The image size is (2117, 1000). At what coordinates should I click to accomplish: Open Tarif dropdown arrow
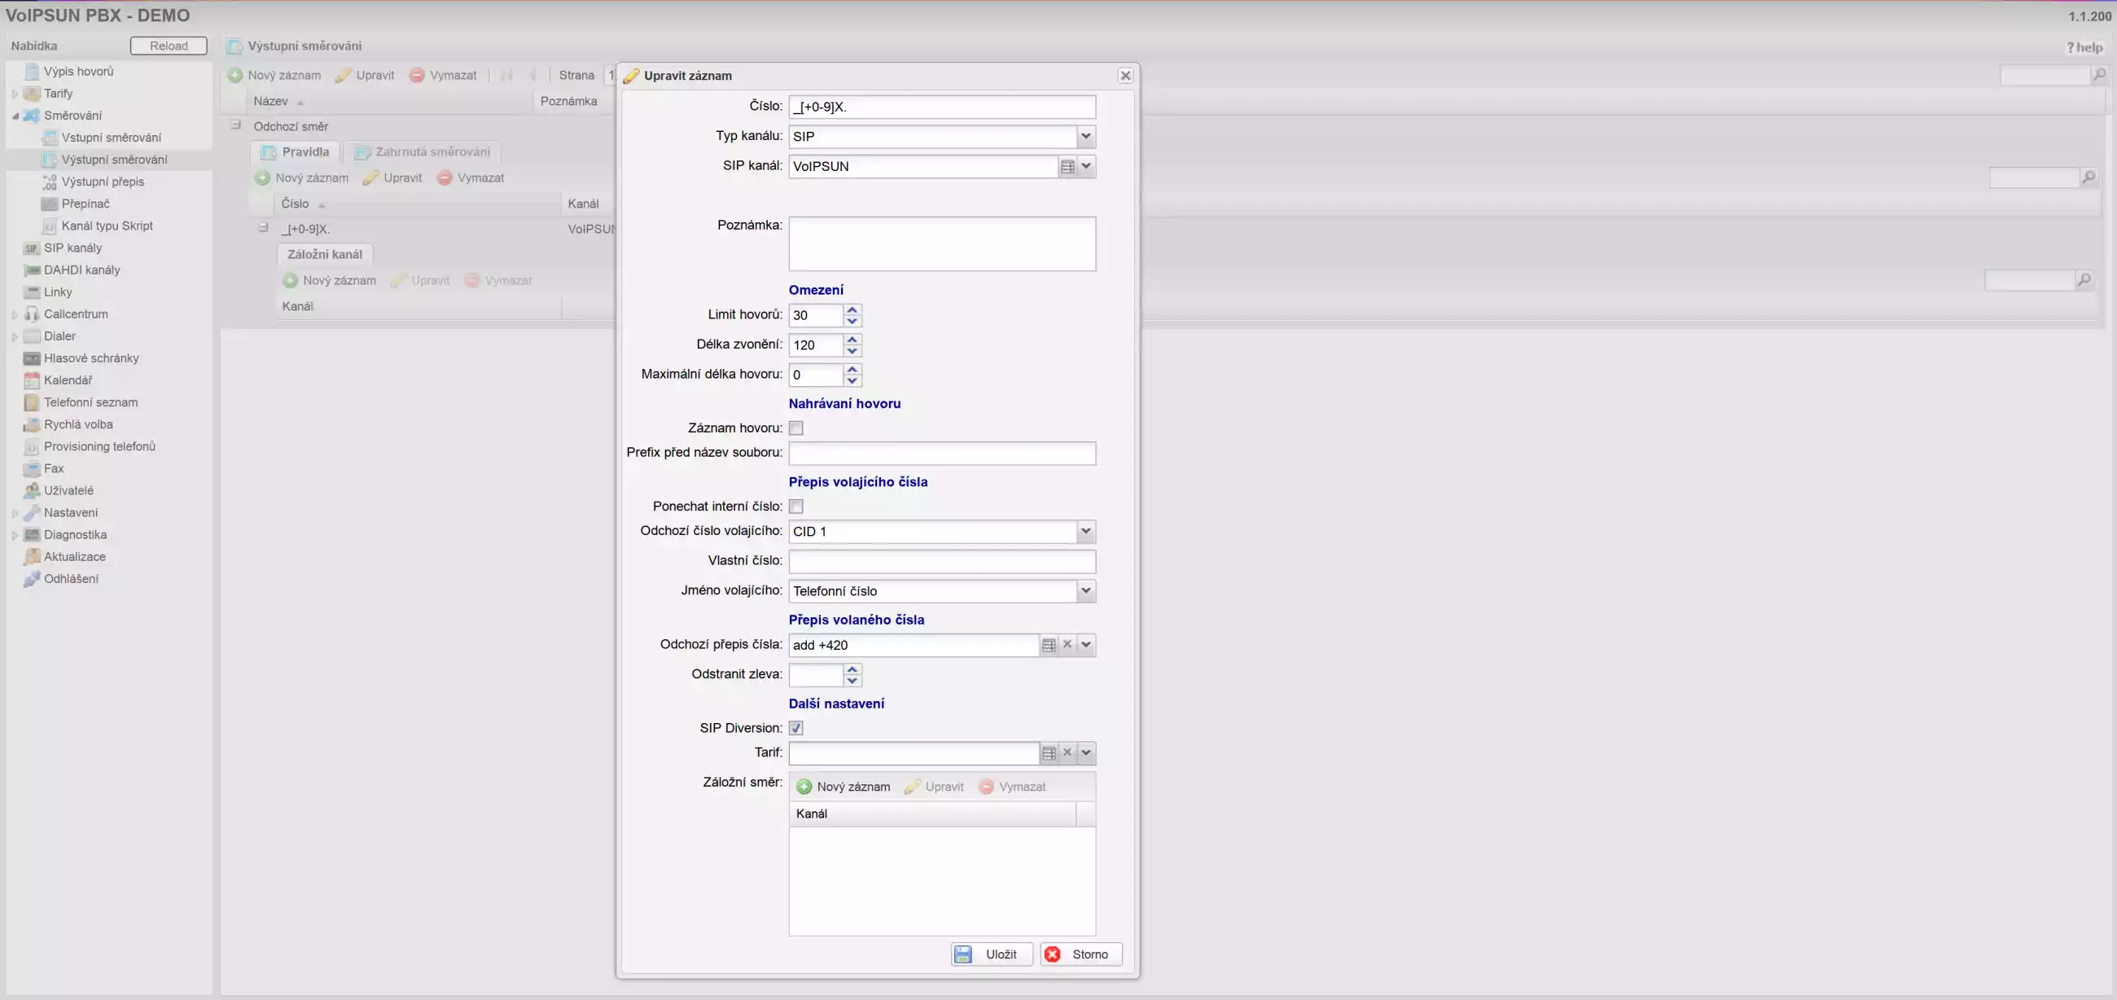coord(1085,752)
